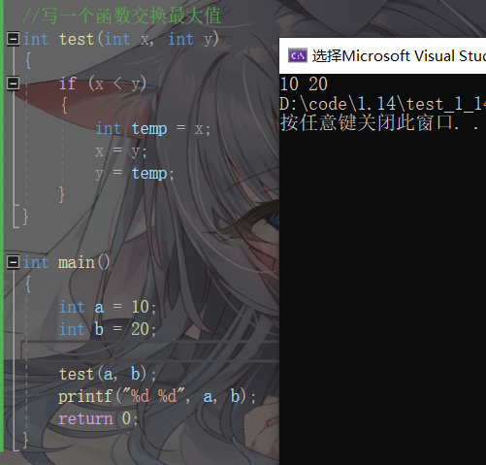Click the 'press any key' console message
This screenshot has width=486, height=465.
[x=380, y=123]
